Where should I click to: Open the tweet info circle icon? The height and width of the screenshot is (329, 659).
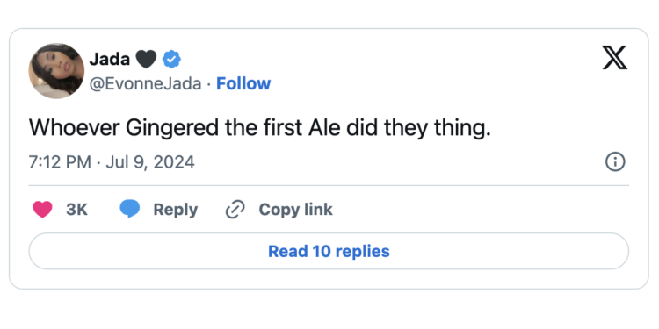click(615, 161)
